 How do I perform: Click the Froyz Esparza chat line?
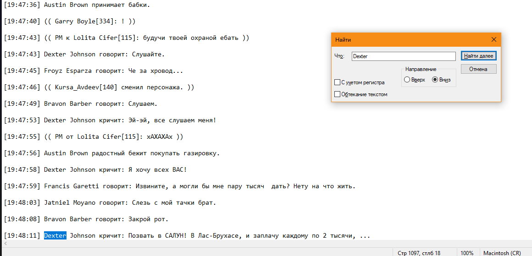113,71
